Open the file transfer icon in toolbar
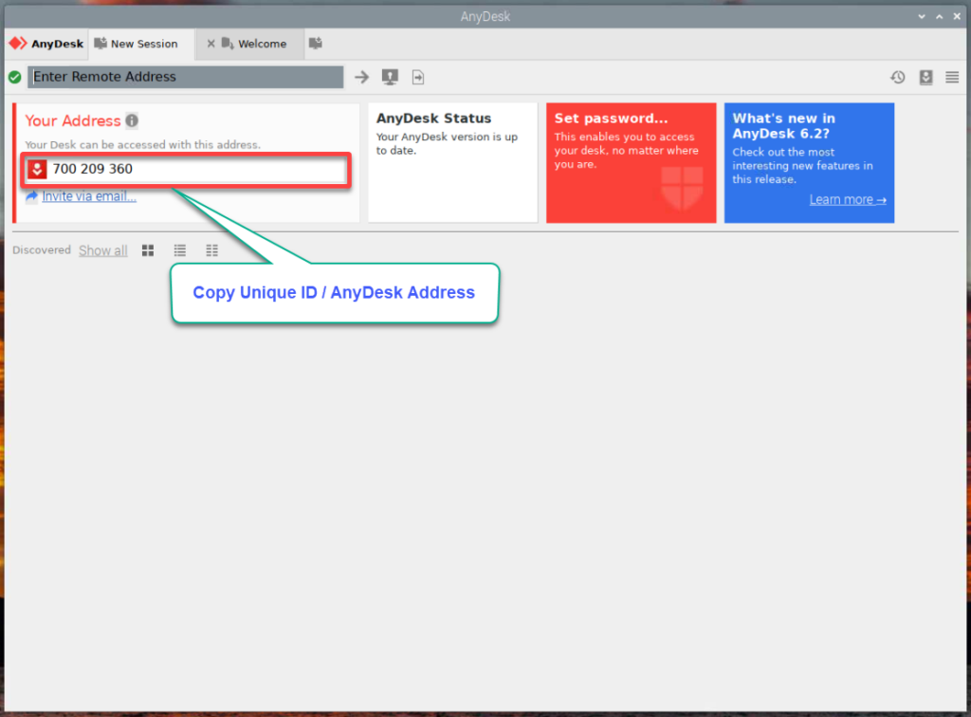 tap(418, 77)
